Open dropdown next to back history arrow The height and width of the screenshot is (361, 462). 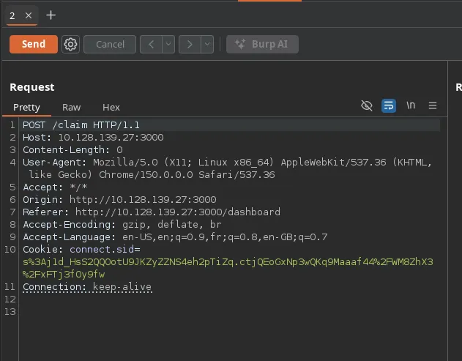point(168,45)
